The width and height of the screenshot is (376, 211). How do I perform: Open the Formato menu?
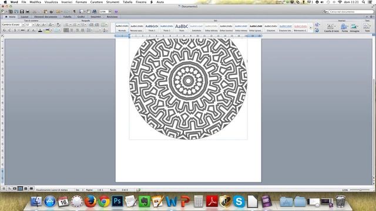pos(81,2)
